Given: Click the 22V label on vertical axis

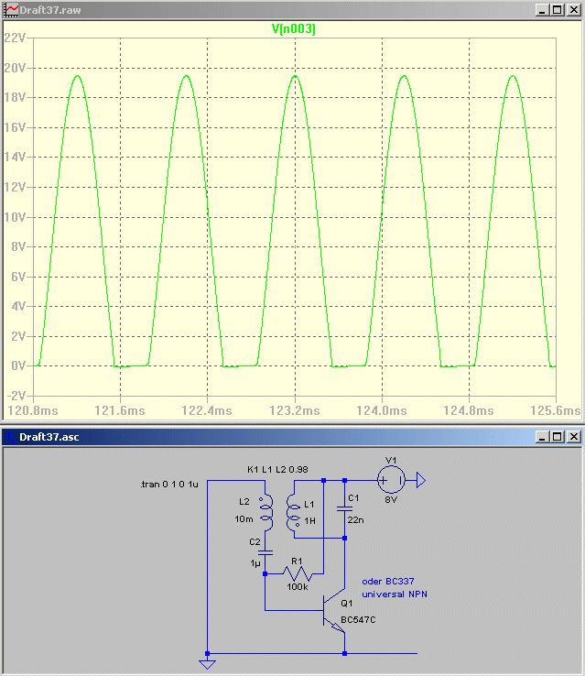Looking at the screenshot, I should (15, 38).
